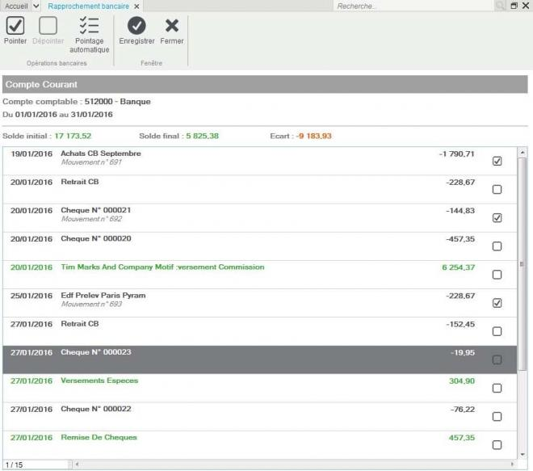Select the Rapprochement bancaire tab
The width and height of the screenshot is (533, 471).
(88, 6)
